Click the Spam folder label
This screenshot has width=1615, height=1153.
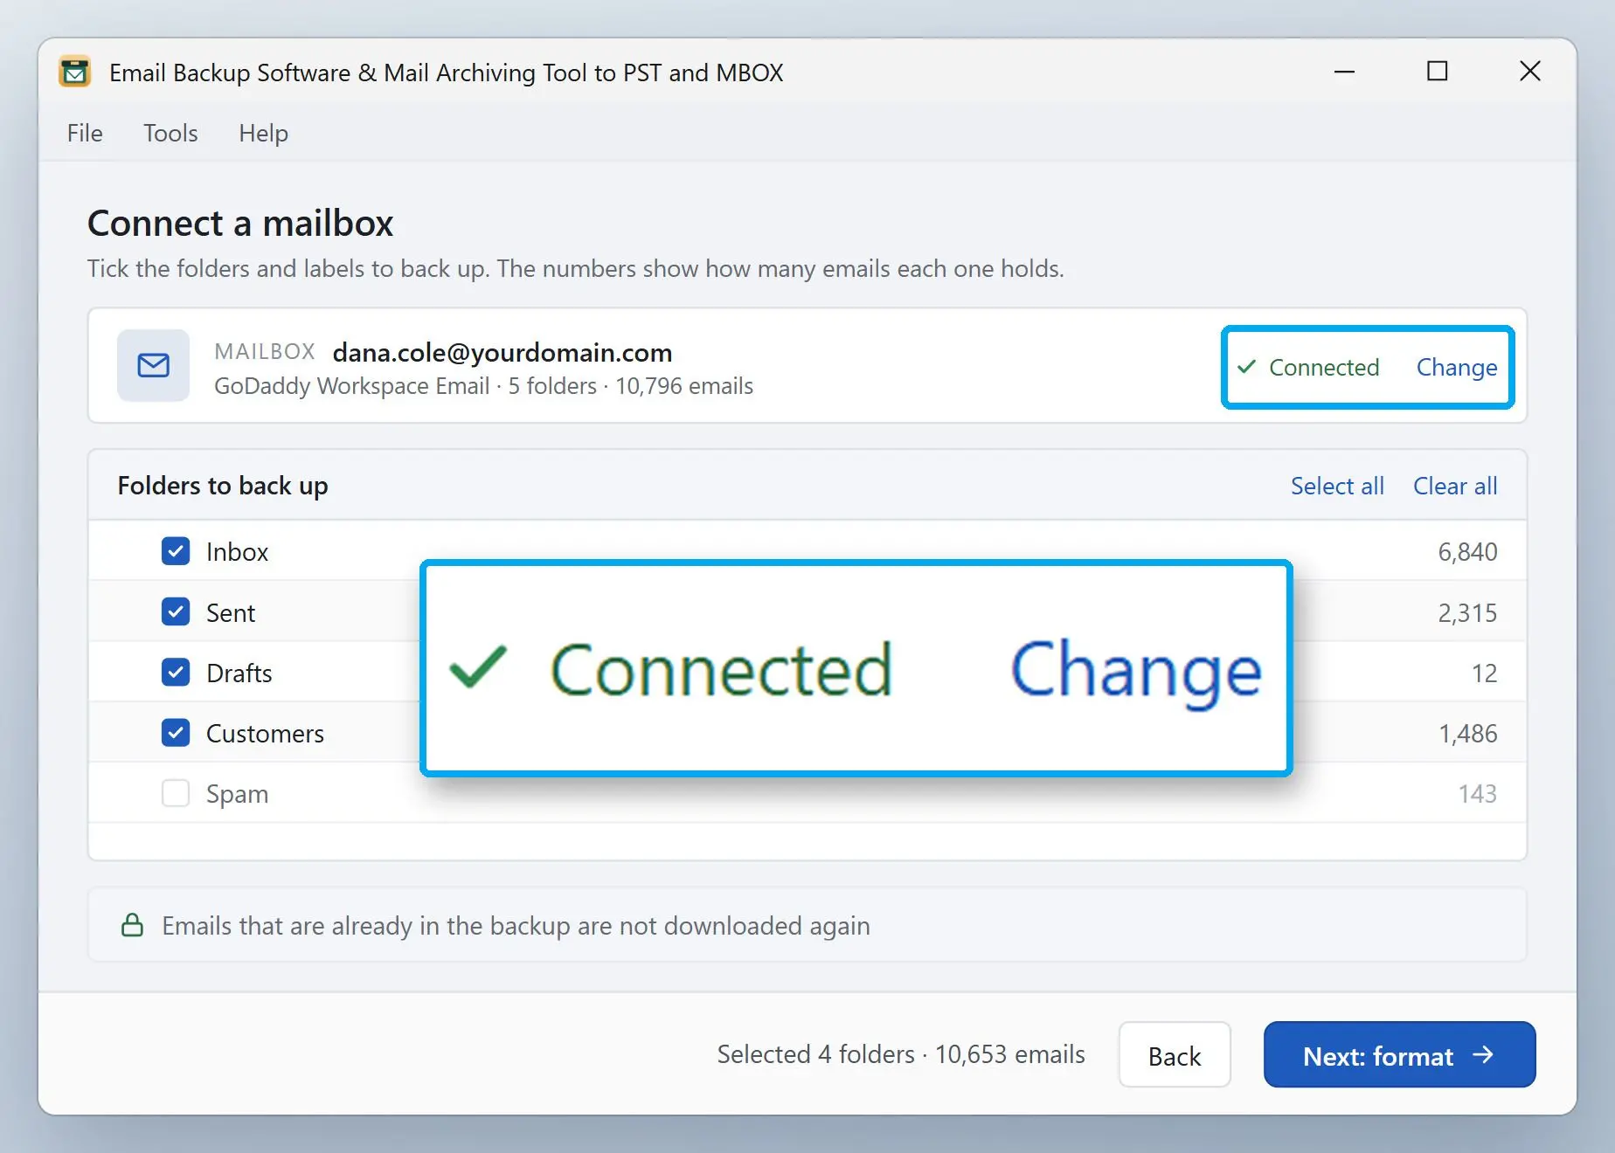click(237, 794)
